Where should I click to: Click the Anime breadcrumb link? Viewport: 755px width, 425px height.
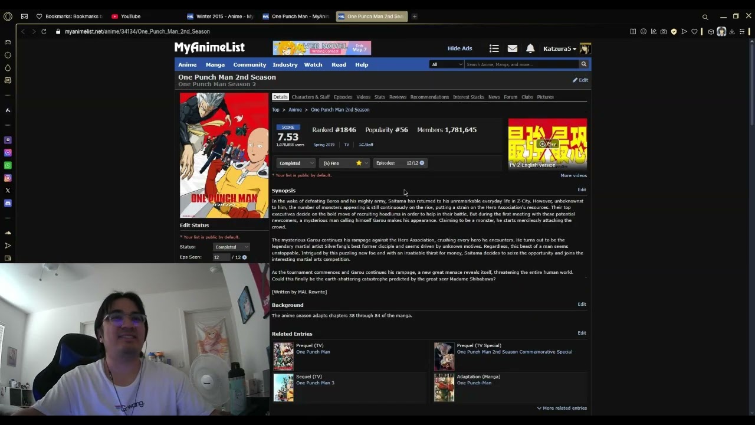click(x=295, y=110)
